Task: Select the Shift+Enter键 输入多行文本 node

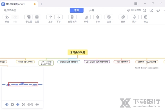Action: tap(46, 63)
